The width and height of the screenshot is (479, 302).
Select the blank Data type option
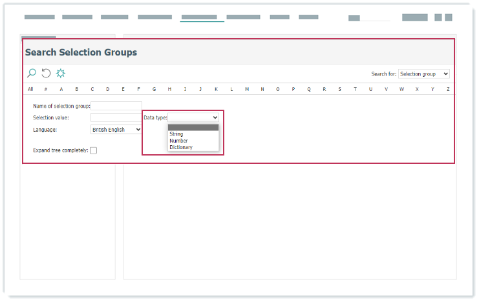click(193, 128)
